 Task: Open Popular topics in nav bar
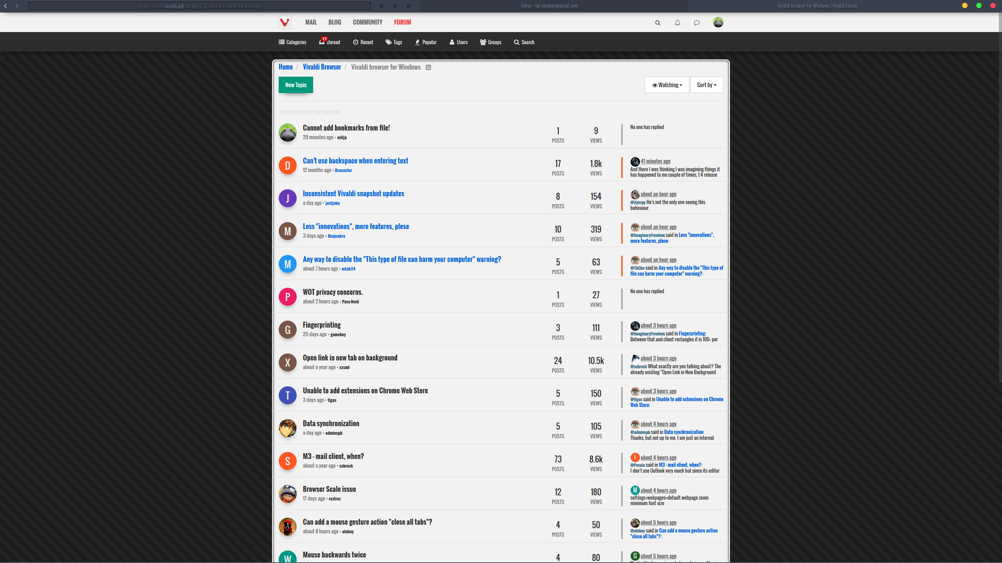[x=426, y=42]
